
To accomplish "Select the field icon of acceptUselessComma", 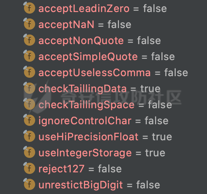I will click(x=30, y=72).
